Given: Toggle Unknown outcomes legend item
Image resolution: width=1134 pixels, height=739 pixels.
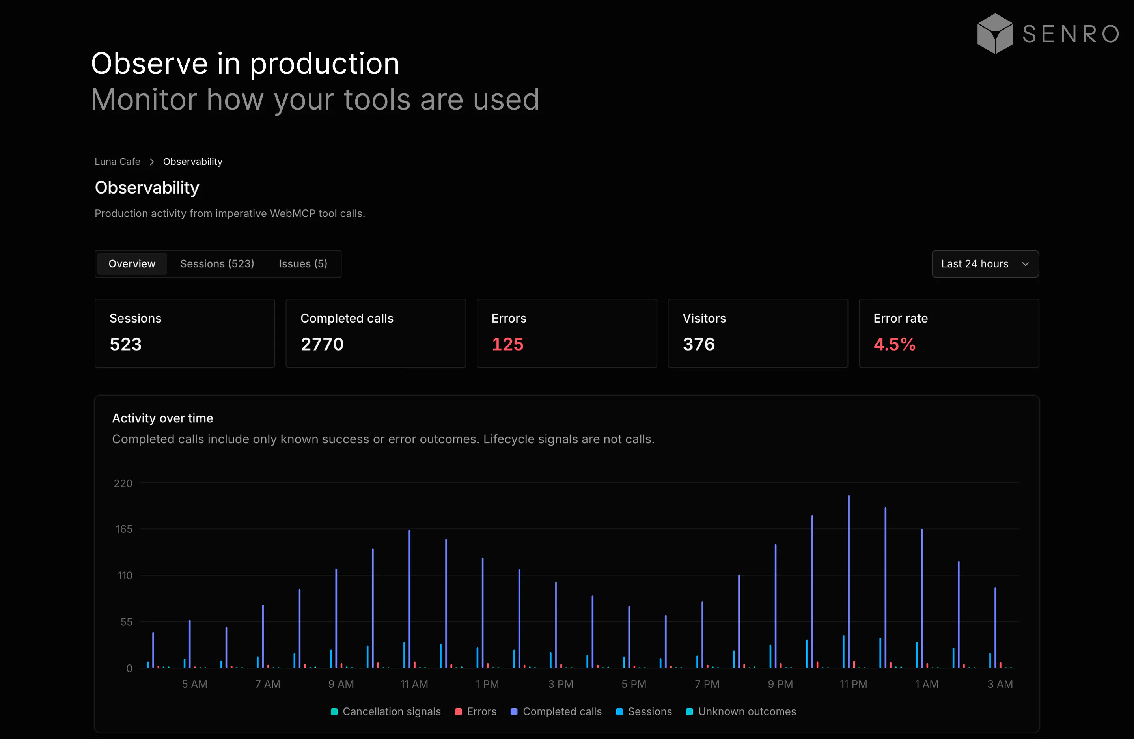Looking at the screenshot, I should 741,711.
